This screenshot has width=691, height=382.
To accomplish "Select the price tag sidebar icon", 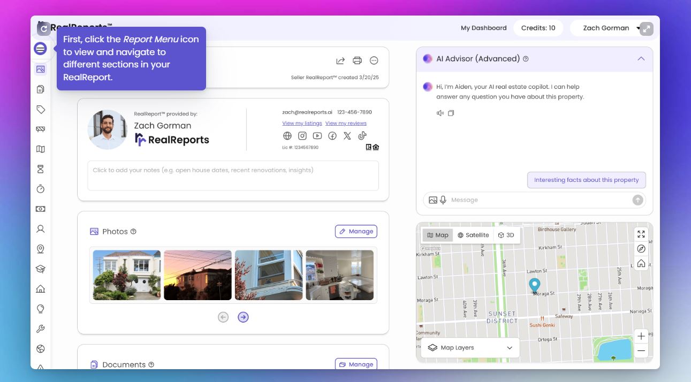I will [x=40, y=109].
